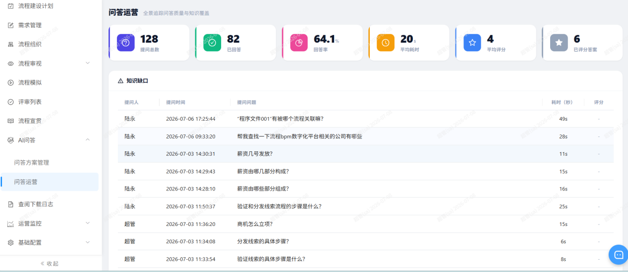628x272 pixels.
Task: Click the 64.1% 回答率 stat card
Action: click(x=322, y=43)
